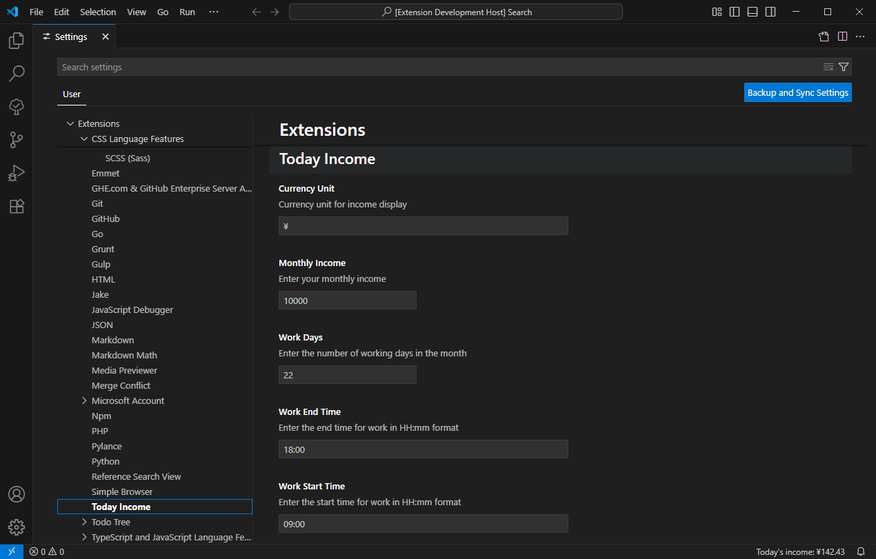
Task: Click the notifications bell in status bar
Action: click(x=860, y=551)
